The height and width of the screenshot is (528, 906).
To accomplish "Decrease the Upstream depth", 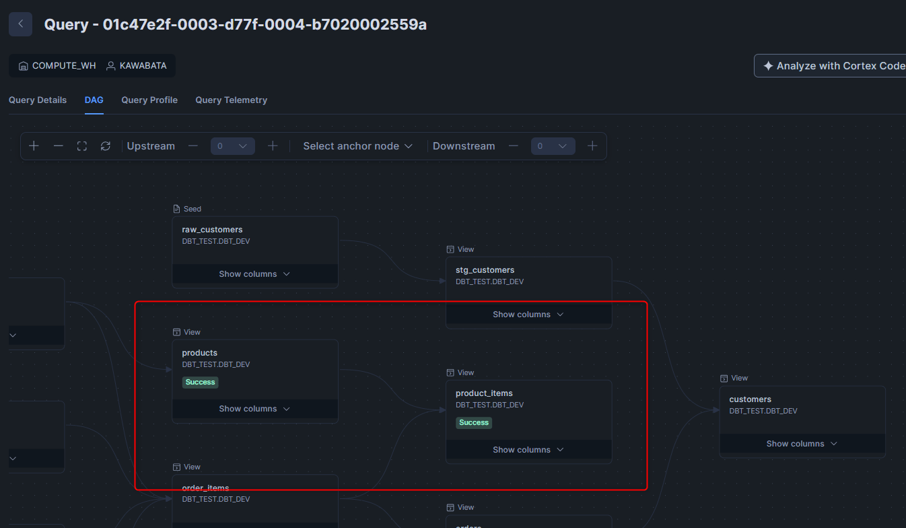I will [x=193, y=146].
